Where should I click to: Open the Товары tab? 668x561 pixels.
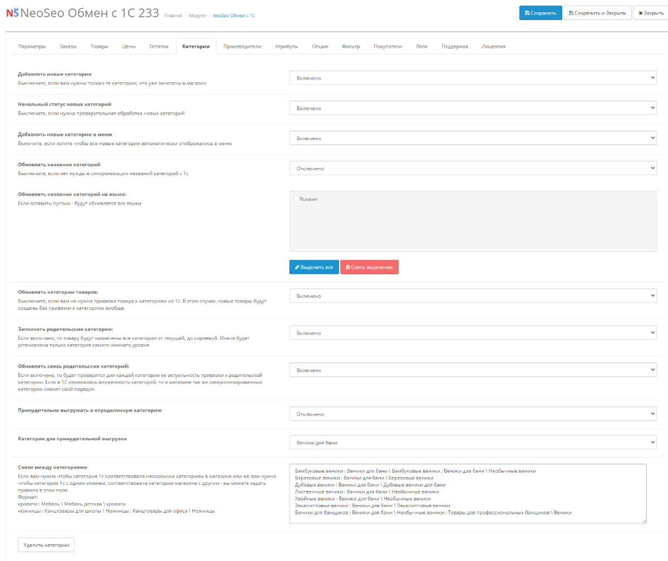click(x=99, y=47)
